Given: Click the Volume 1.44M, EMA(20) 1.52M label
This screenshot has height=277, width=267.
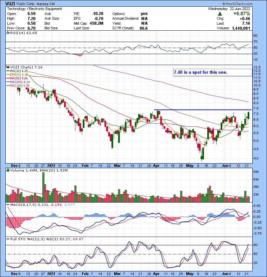Looking at the screenshot, I should [x=39, y=170].
